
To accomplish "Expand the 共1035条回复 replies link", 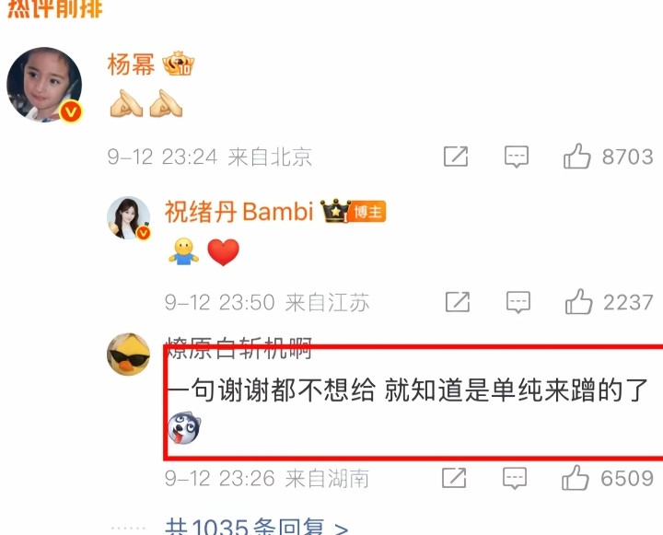I will coord(257,527).
